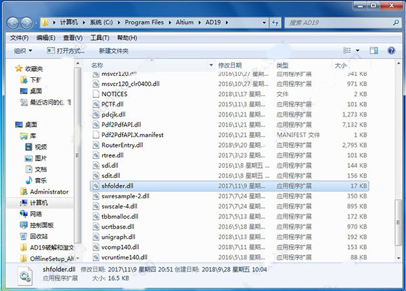Click the folder icon in address bar
The image size is (406, 291).
[45, 22]
